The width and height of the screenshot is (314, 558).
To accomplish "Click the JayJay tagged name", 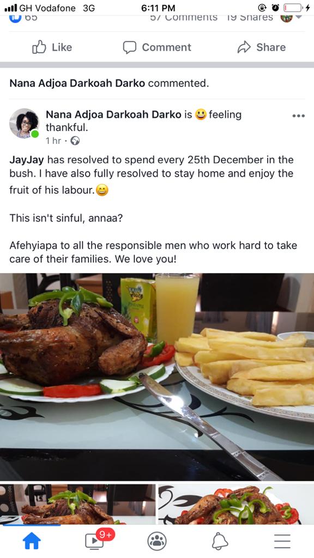I will [x=27, y=160].
